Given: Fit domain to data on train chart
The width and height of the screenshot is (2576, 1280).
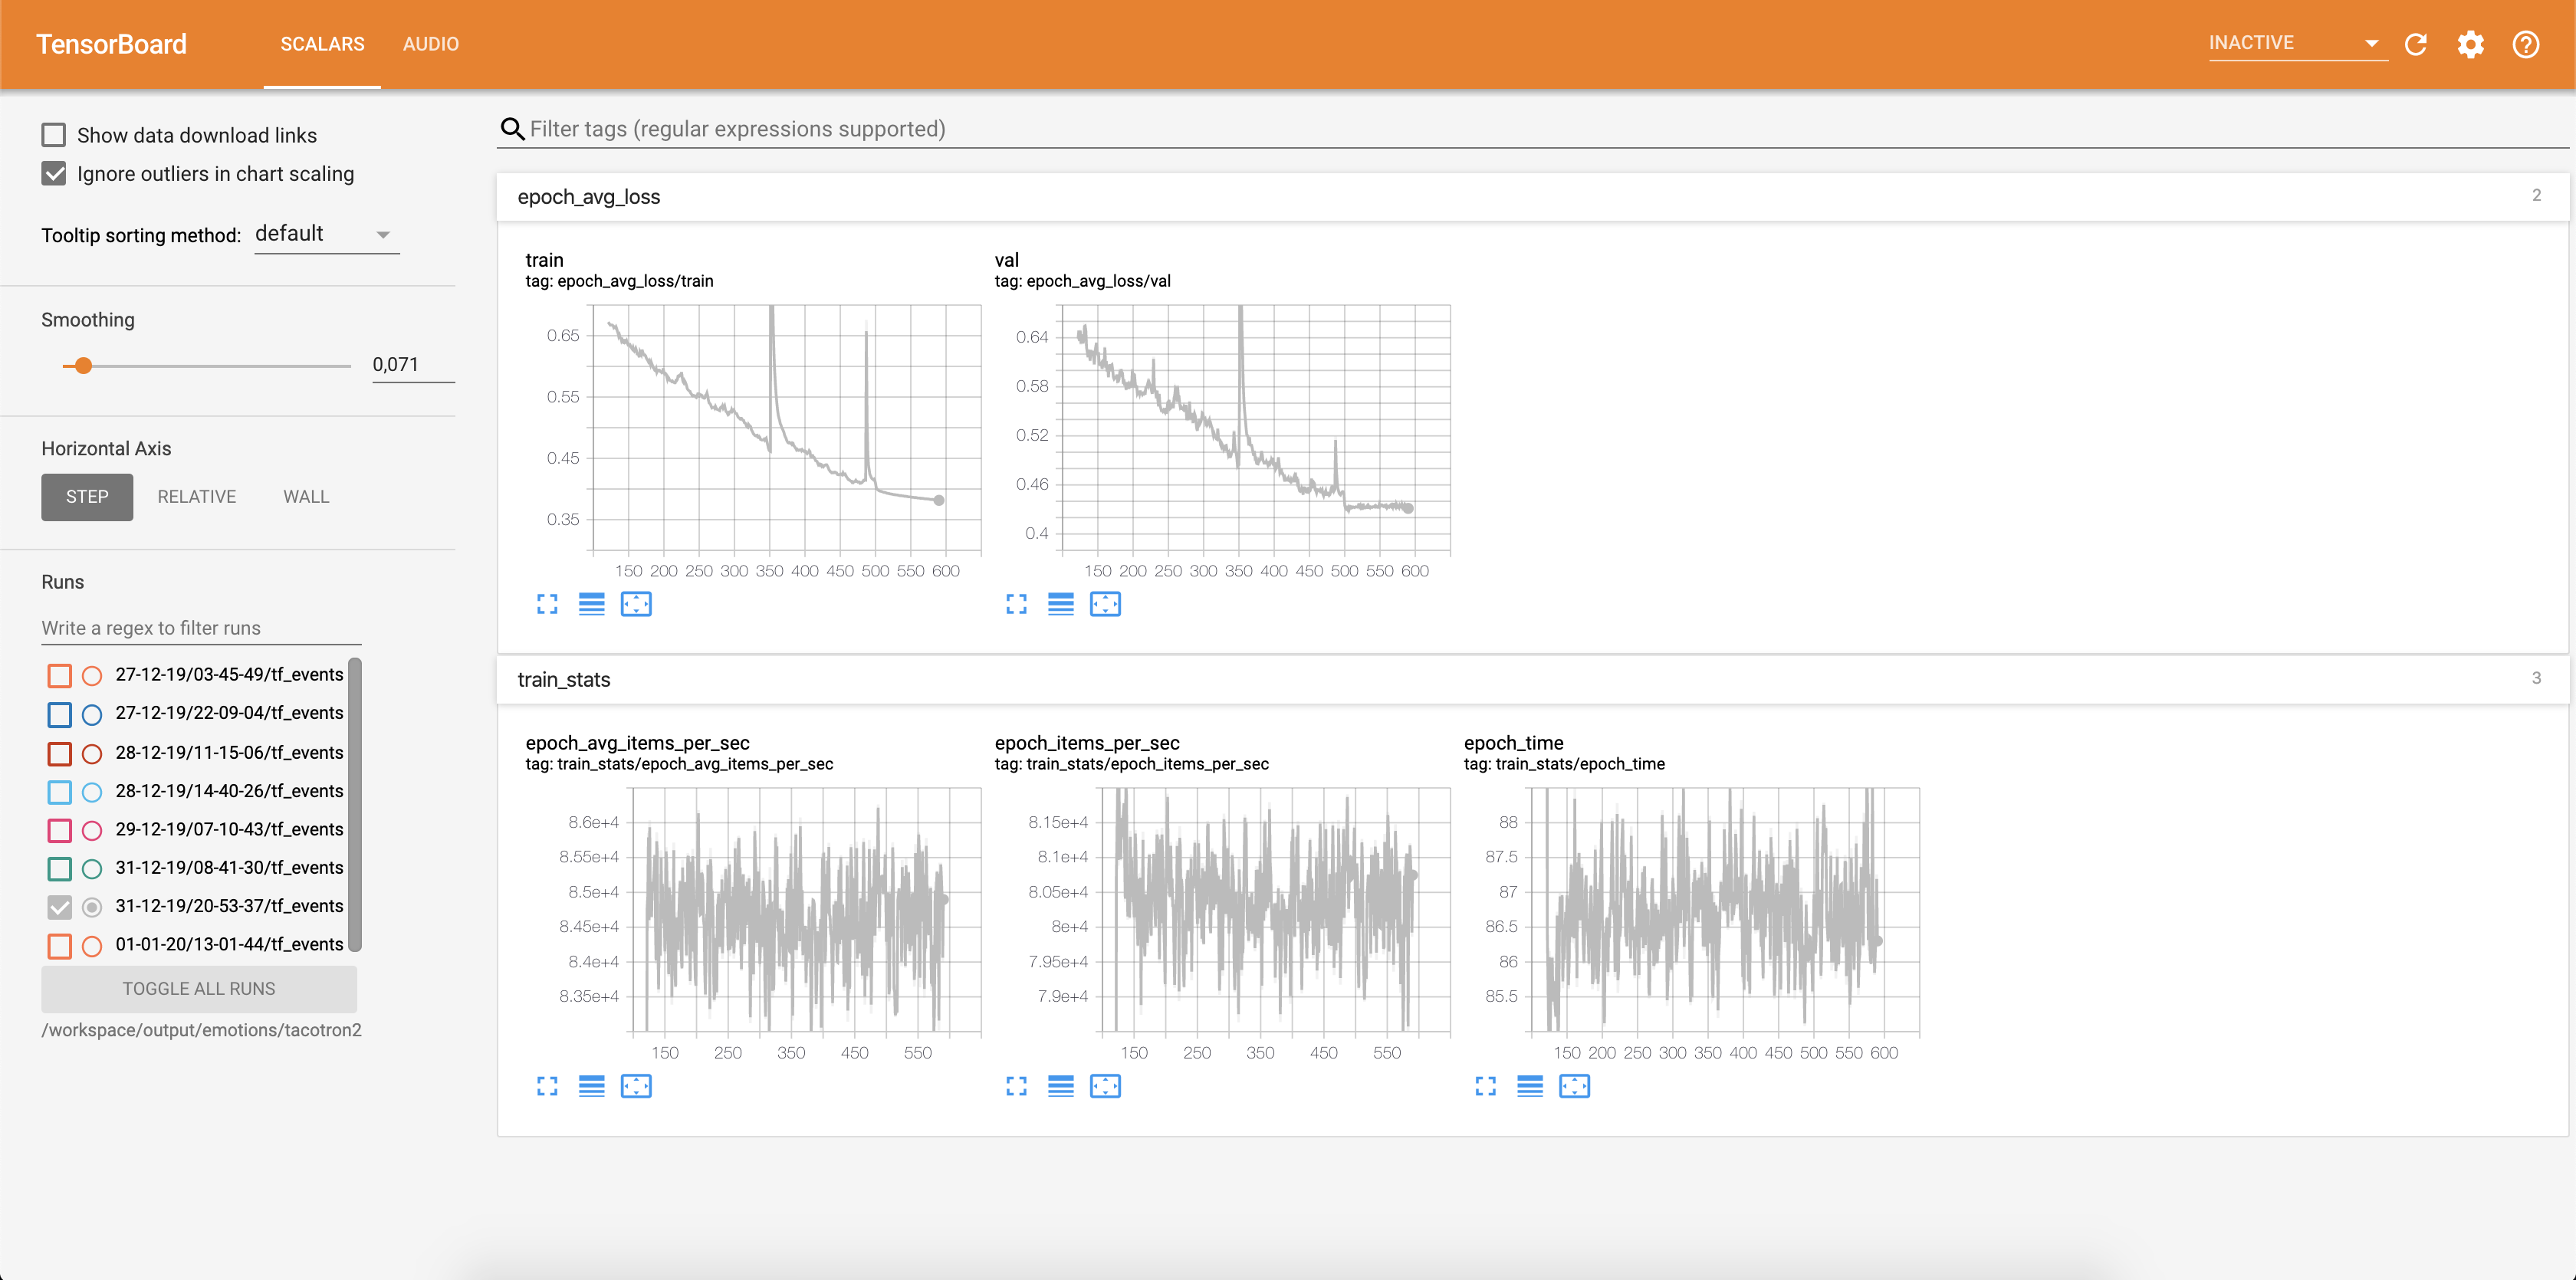Looking at the screenshot, I should pyautogui.click(x=636, y=604).
